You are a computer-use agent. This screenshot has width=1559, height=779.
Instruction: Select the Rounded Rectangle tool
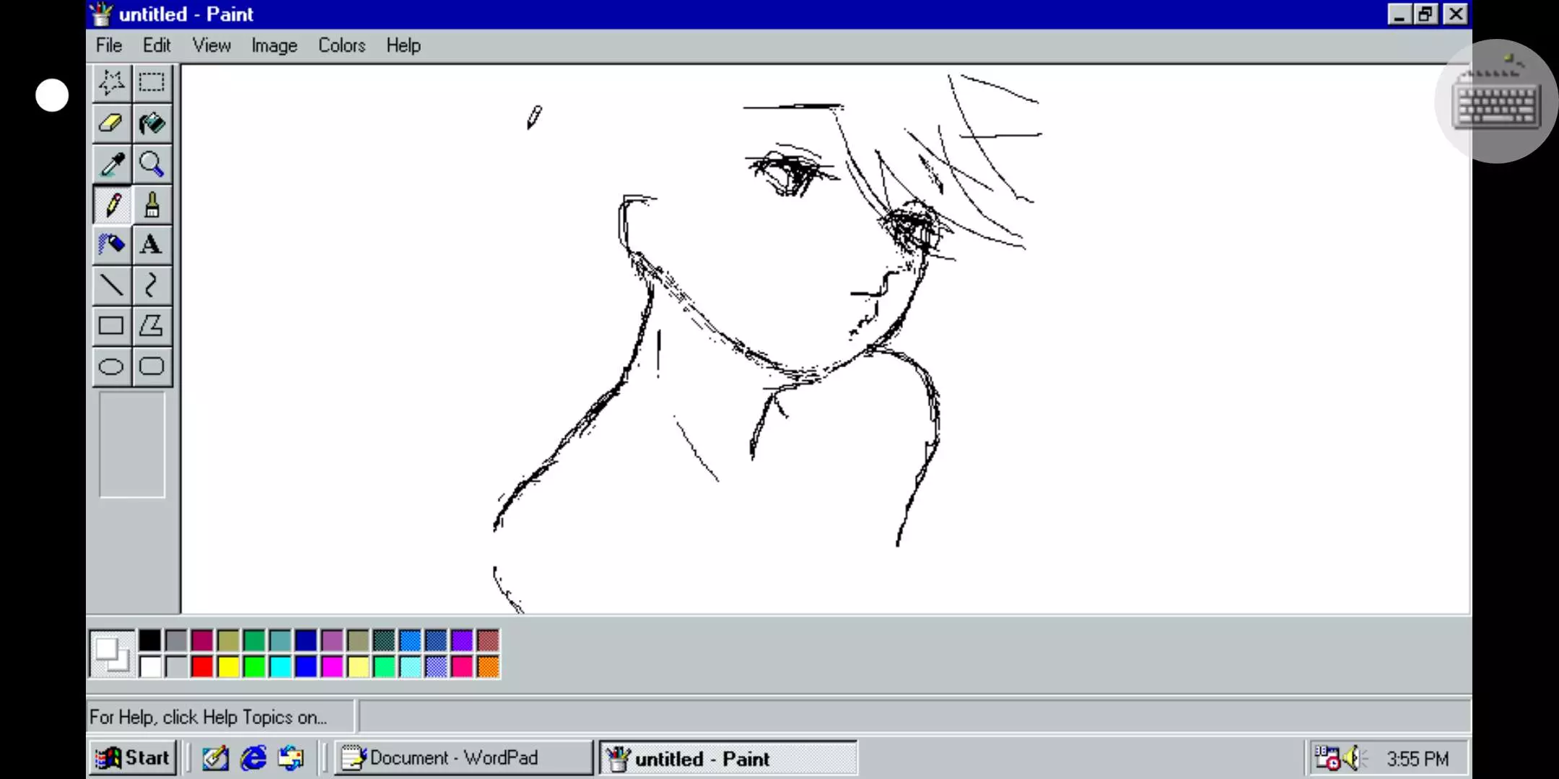(x=152, y=366)
